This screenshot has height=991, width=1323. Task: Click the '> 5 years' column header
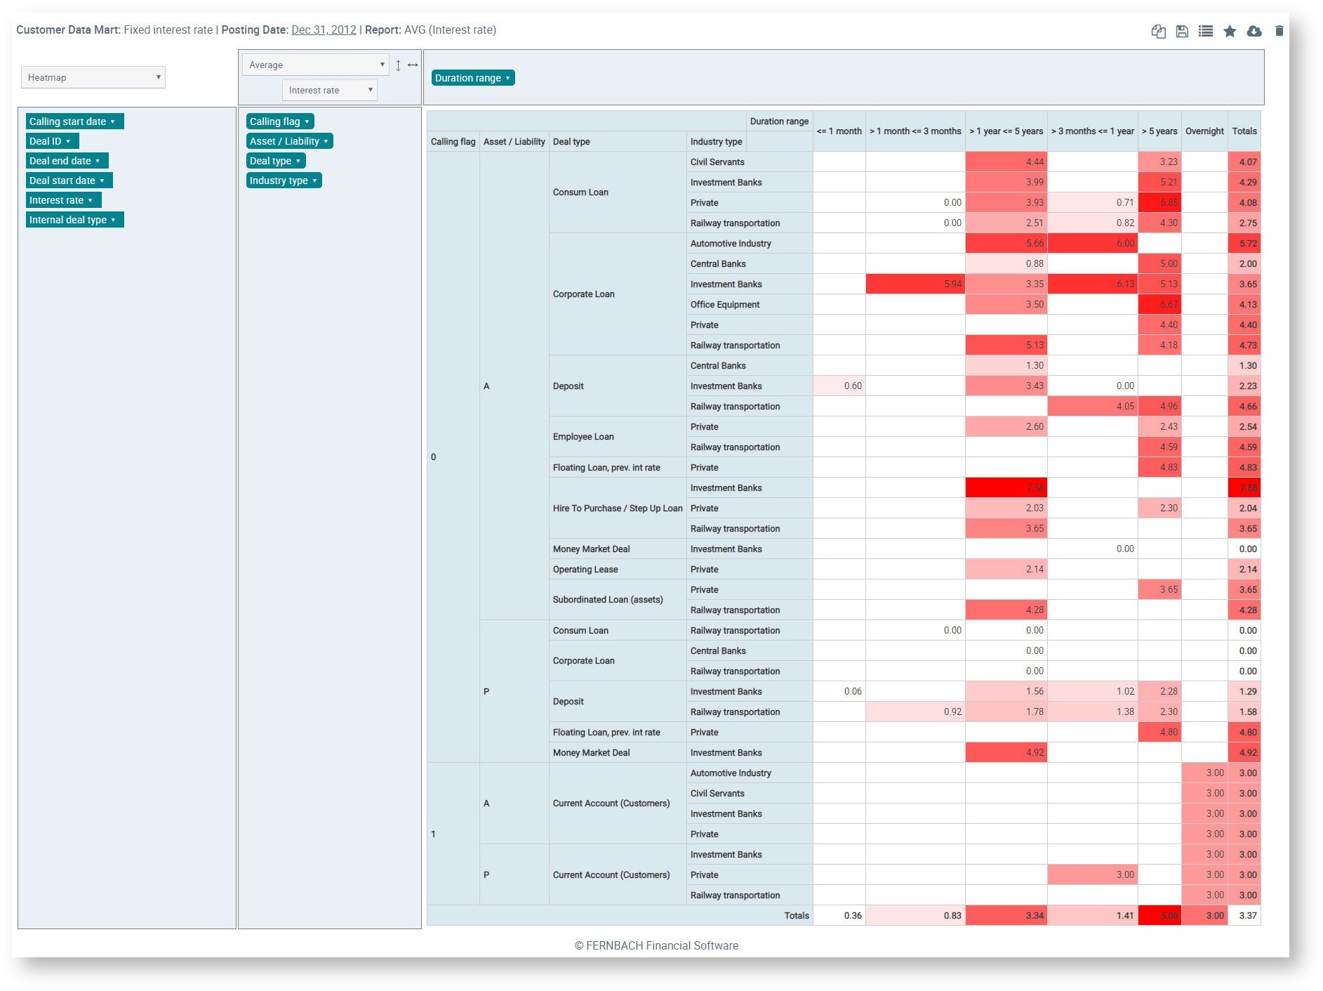tap(1159, 131)
